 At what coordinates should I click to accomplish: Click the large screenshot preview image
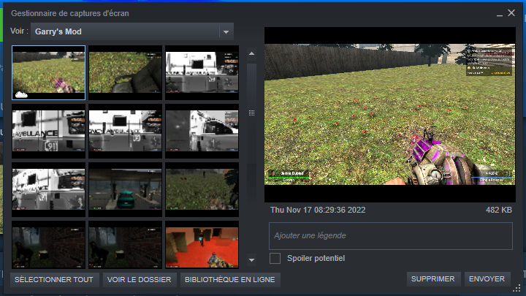click(390, 115)
